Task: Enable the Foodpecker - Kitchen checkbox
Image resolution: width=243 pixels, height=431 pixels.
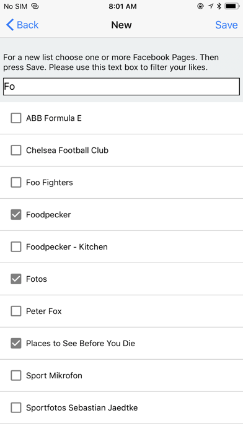Action: pyautogui.click(x=16, y=247)
